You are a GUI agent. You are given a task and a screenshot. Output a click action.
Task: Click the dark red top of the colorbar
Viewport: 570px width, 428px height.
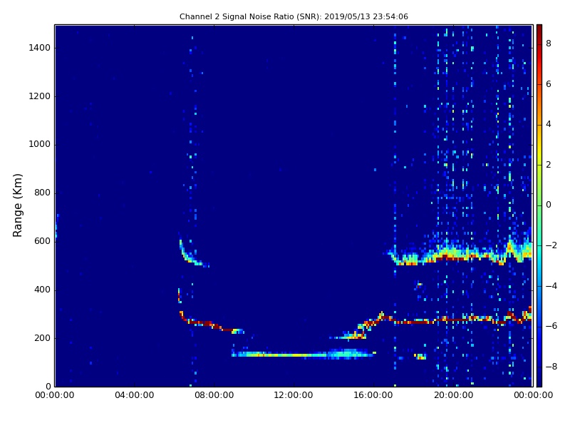(x=539, y=29)
